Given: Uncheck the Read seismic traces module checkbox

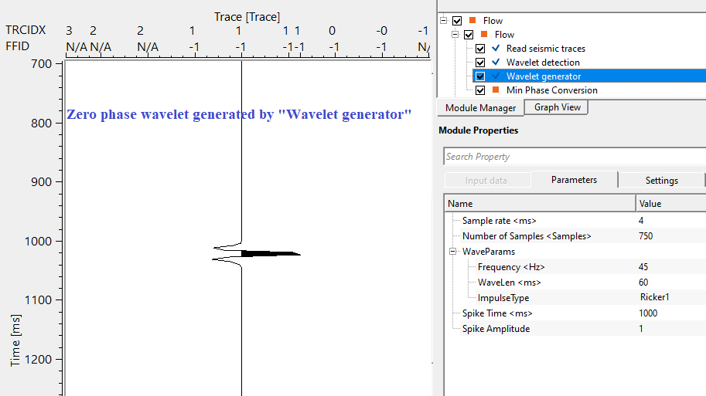Looking at the screenshot, I should click(481, 49).
